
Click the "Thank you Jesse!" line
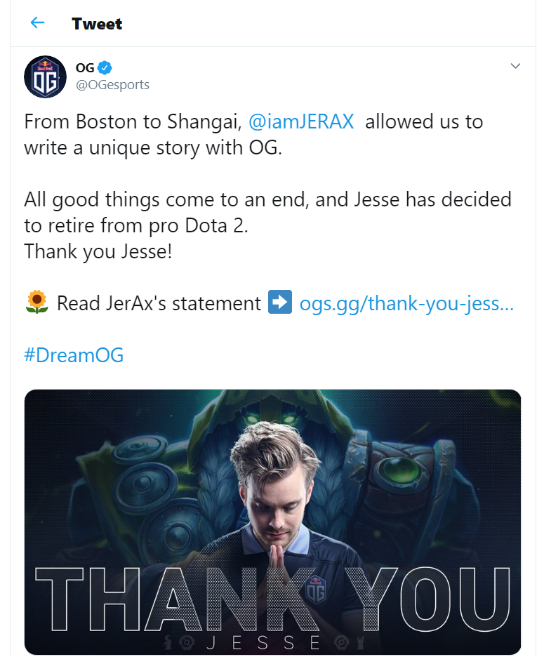[98, 251]
